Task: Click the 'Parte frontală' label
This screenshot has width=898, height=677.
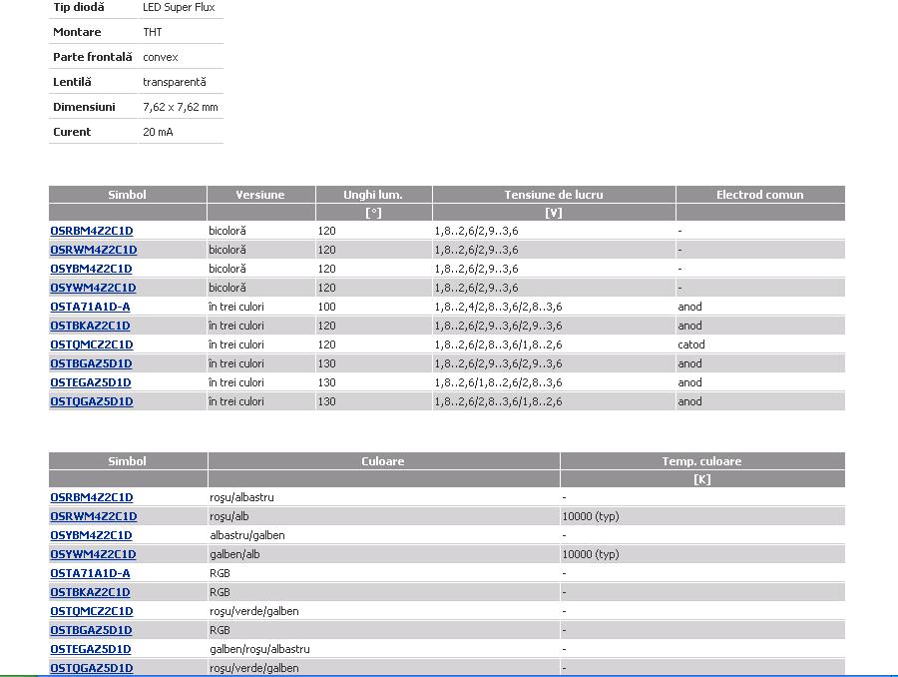Action: point(92,57)
